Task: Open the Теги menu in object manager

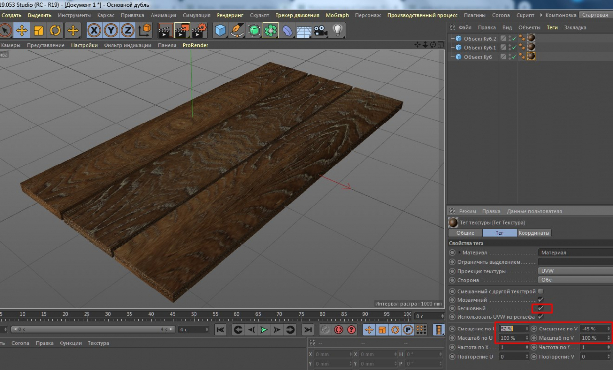Action: pyautogui.click(x=552, y=27)
